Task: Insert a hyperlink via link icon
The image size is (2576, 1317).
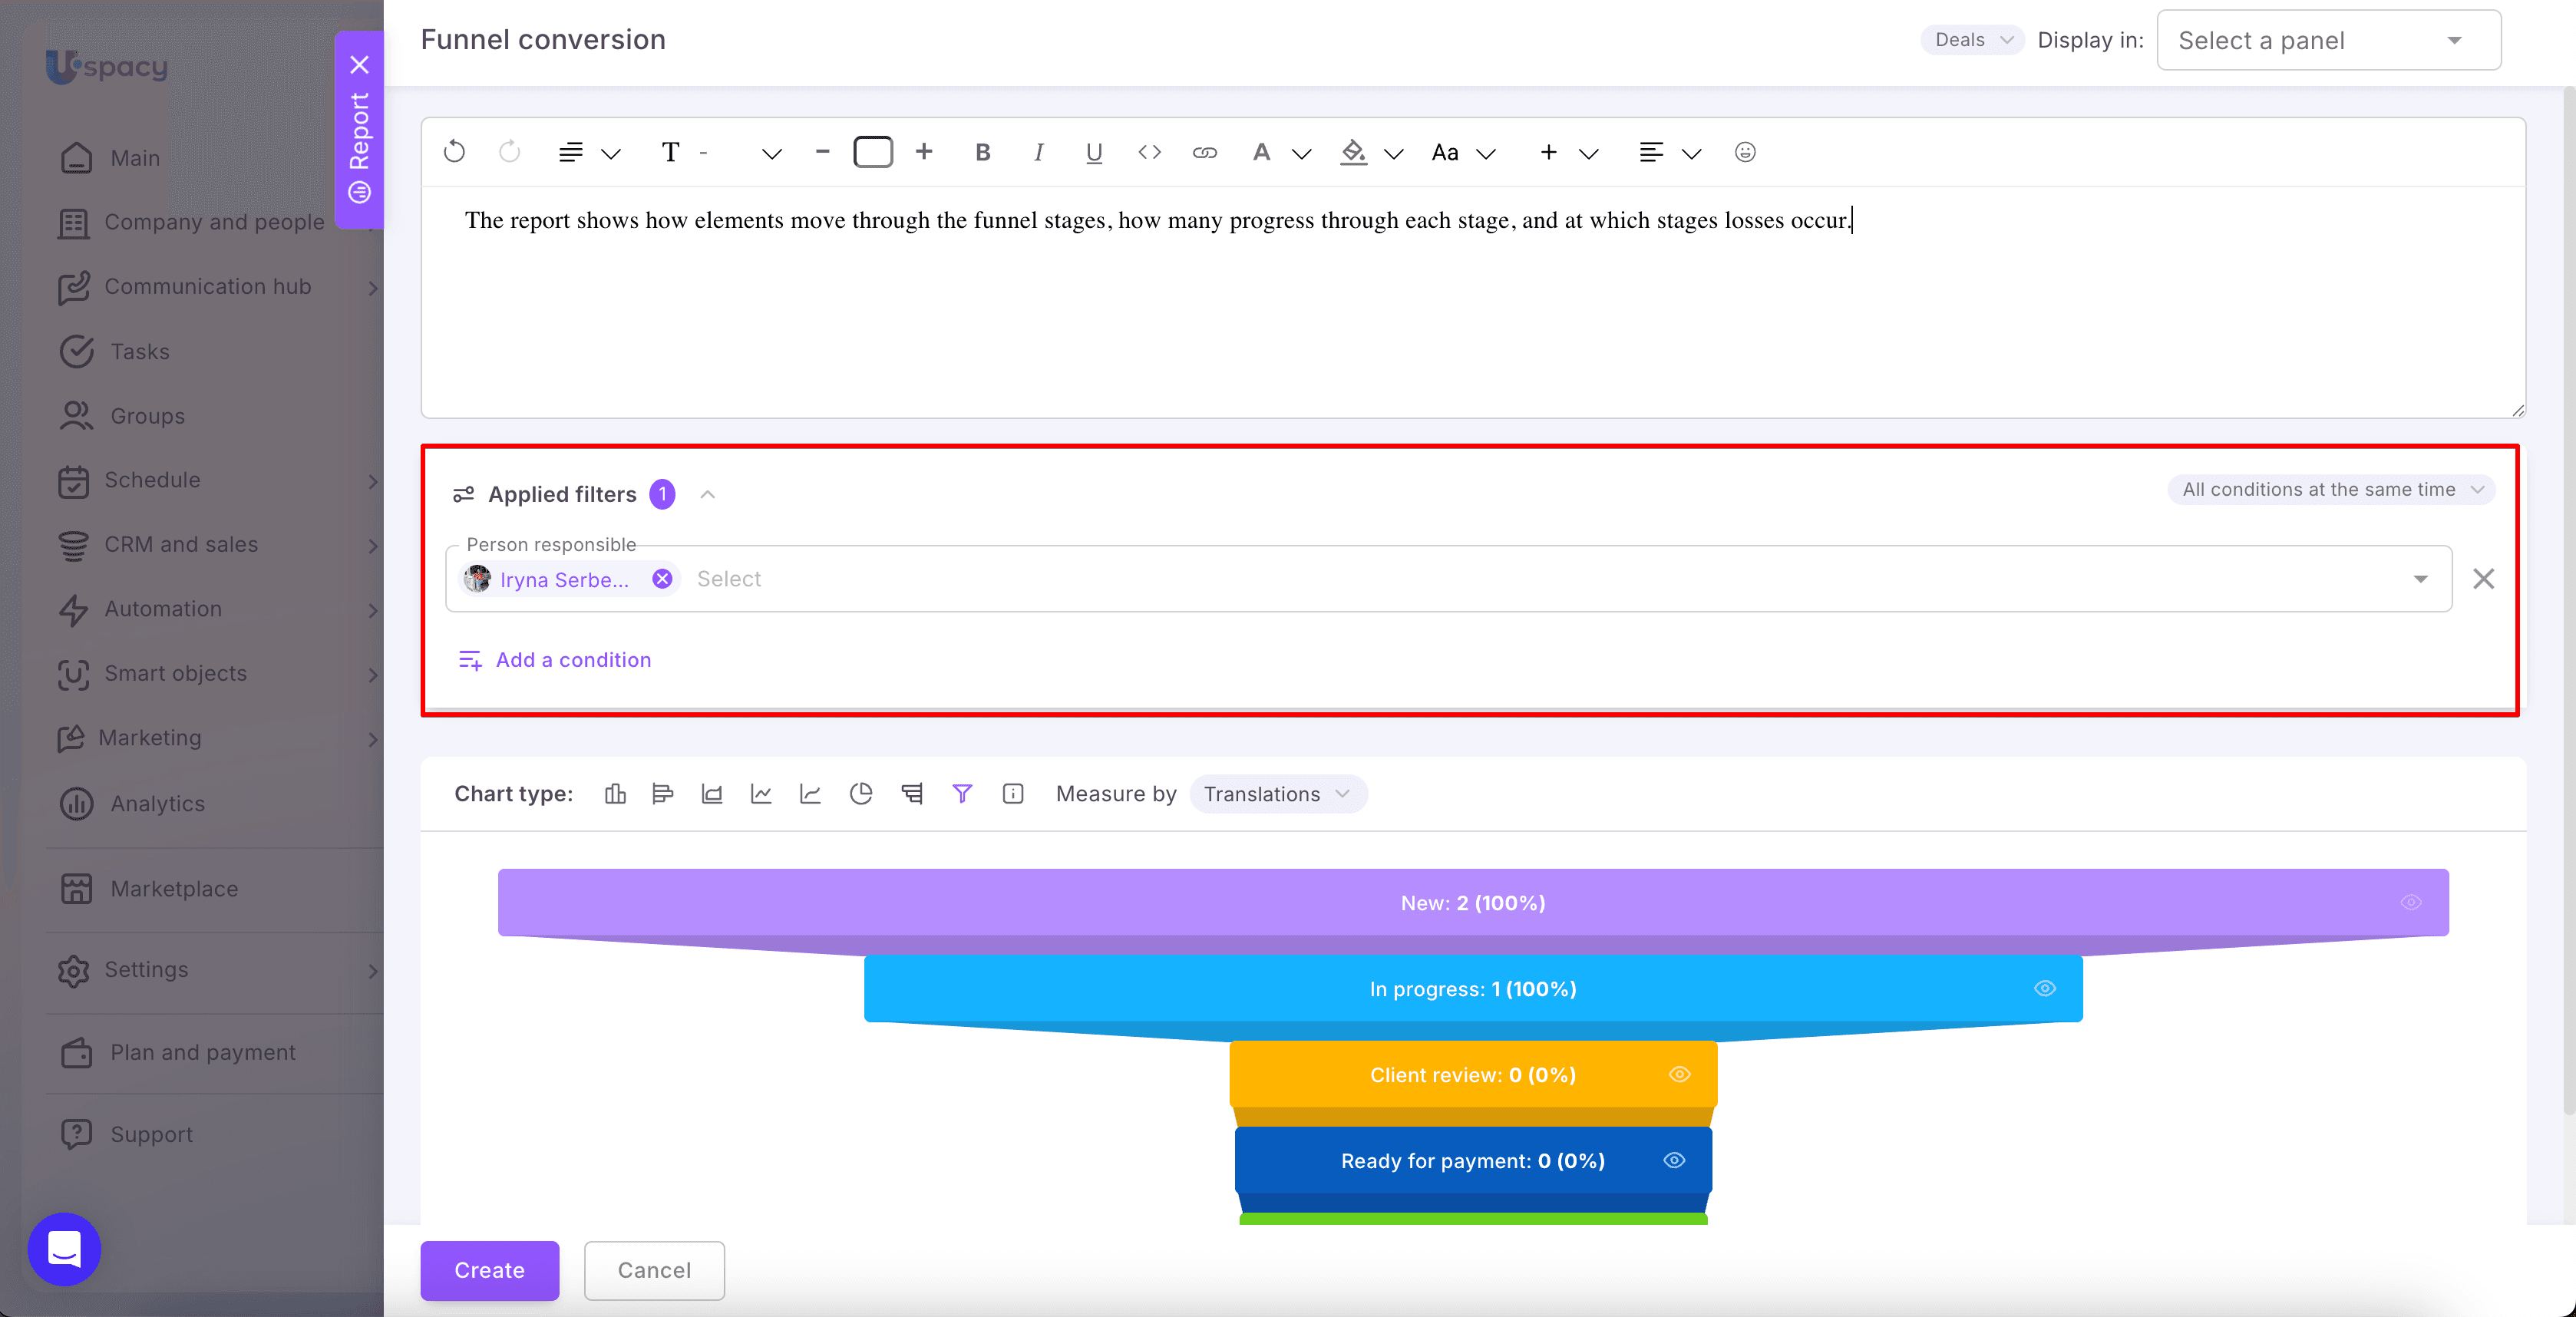Action: 1204,152
